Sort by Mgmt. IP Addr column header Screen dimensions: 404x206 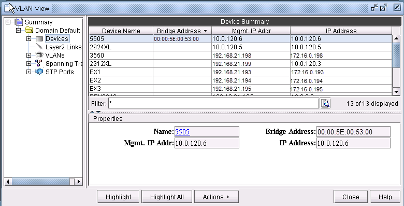[251, 31]
